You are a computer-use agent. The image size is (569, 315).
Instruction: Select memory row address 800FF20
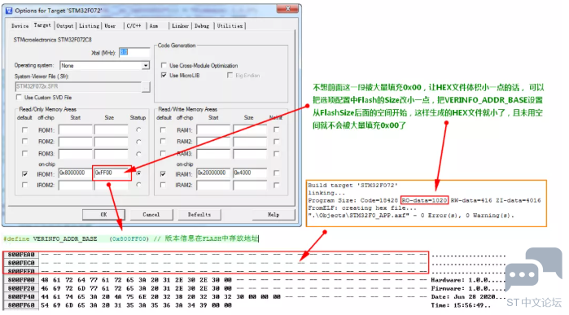pyautogui.click(x=21, y=288)
